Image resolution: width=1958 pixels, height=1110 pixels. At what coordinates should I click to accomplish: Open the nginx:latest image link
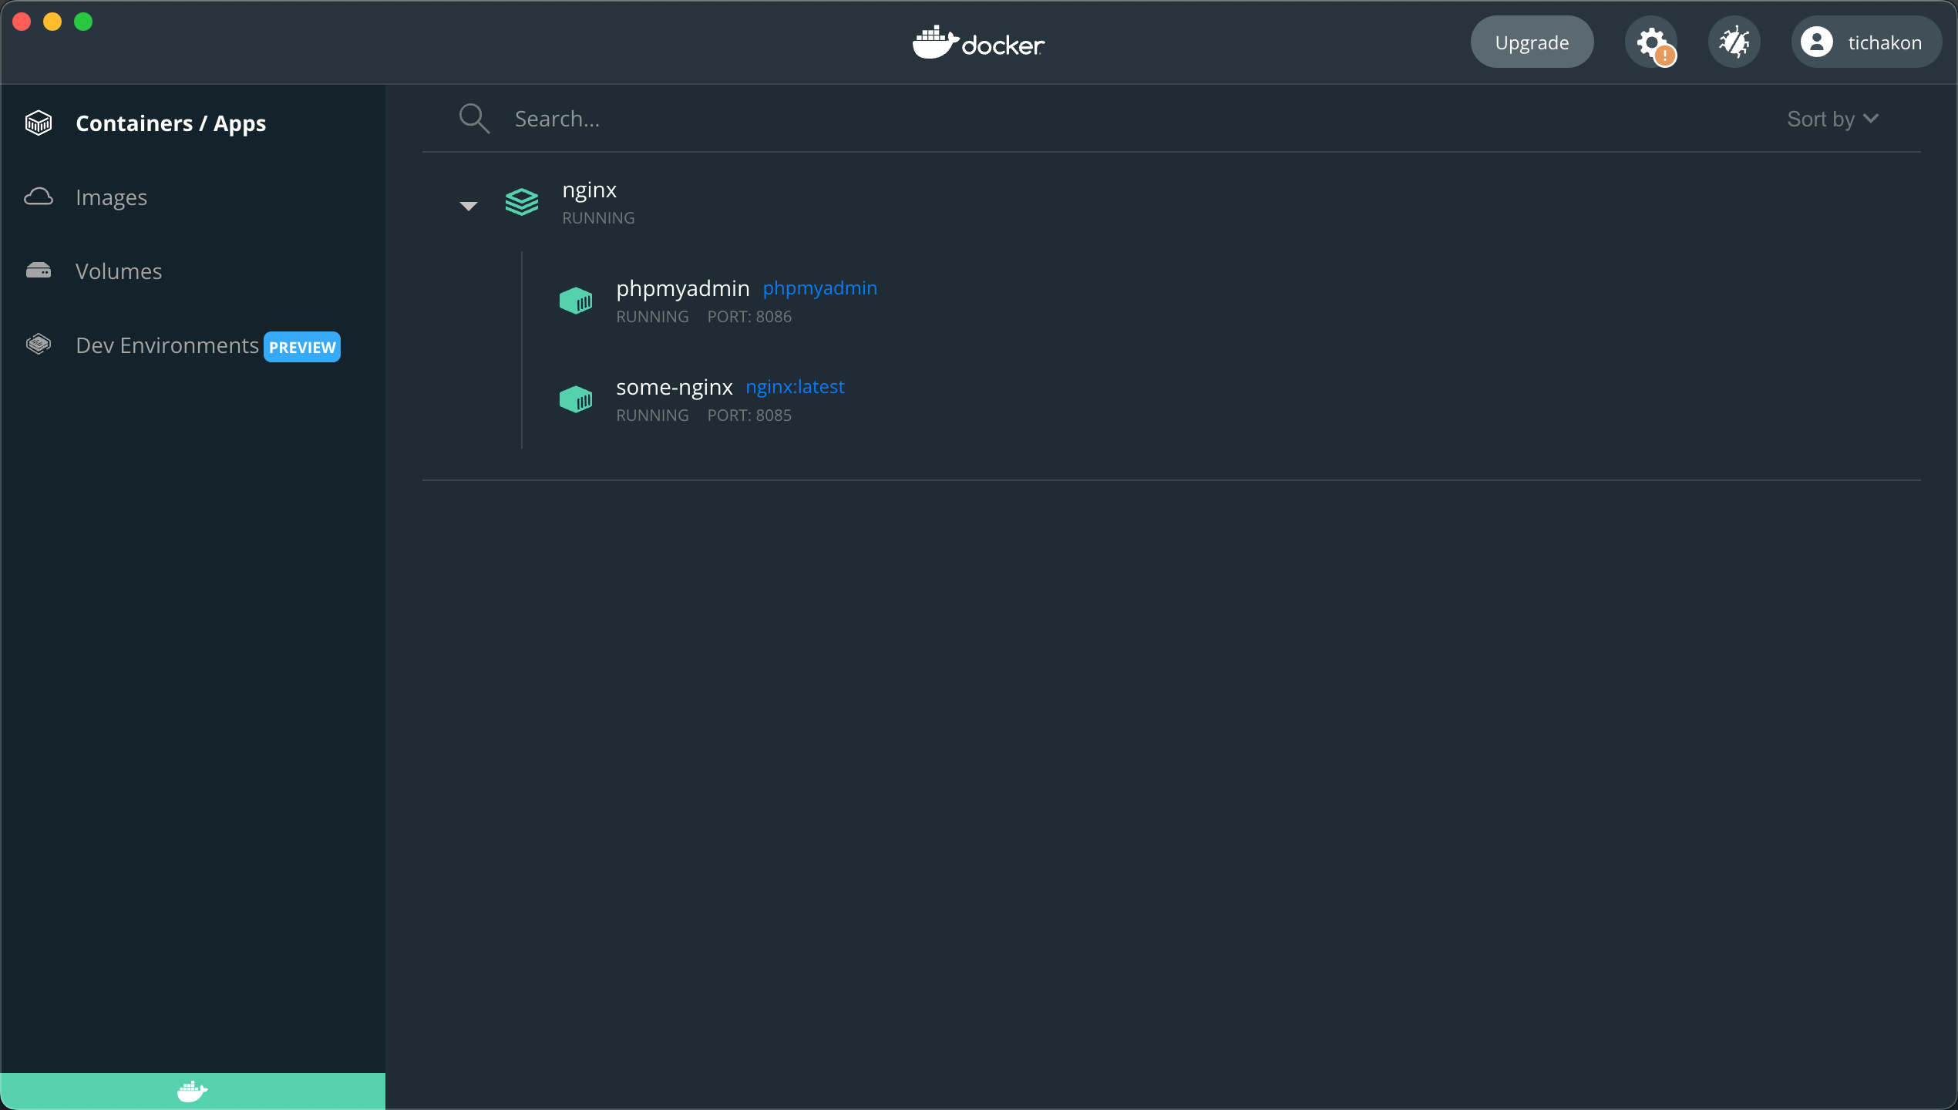(795, 386)
